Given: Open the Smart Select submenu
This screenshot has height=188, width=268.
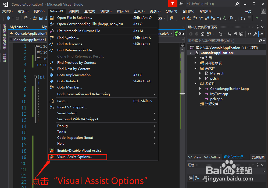Looking at the screenshot, I should click(x=103, y=113).
